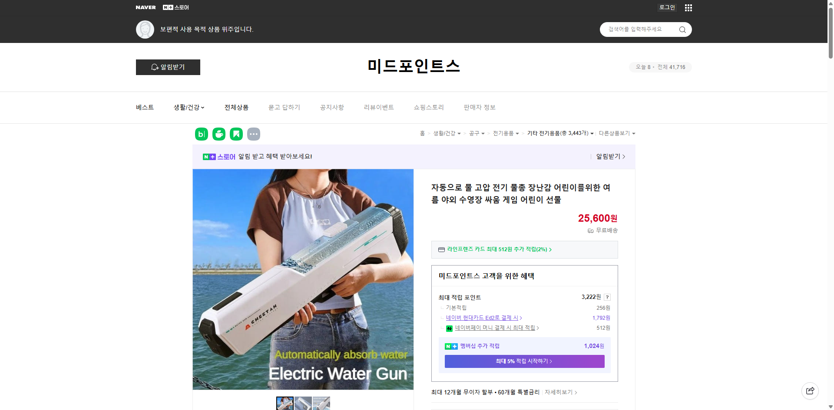Select the second product thumbnail
Viewport: 834px width, 410px height.
(303, 403)
